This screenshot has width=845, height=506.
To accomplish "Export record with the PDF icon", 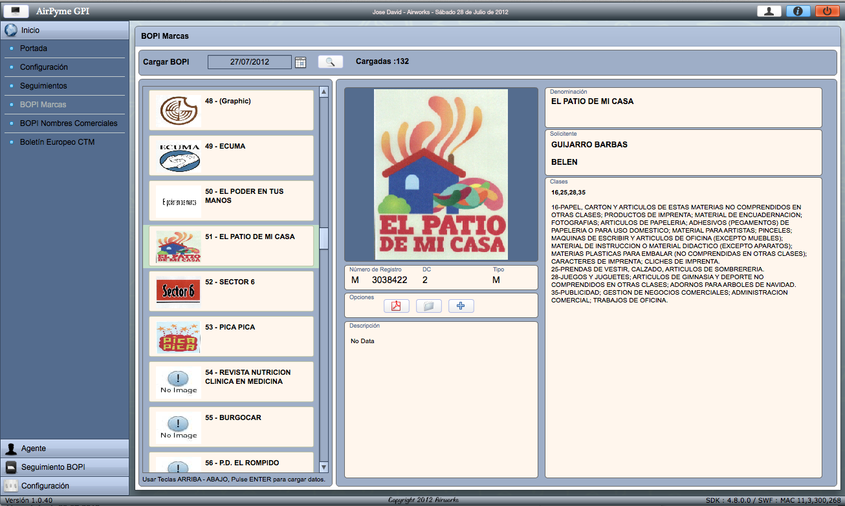I will pyautogui.click(x=396, y=306).
